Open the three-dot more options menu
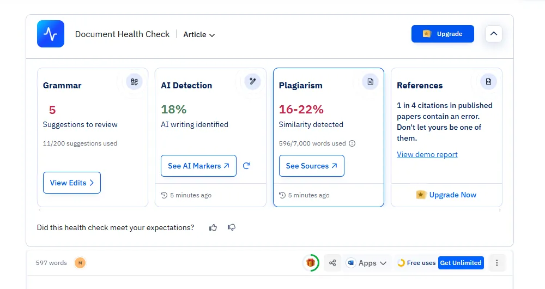This screenshot has width=545, height=289. tap(496, 263)
